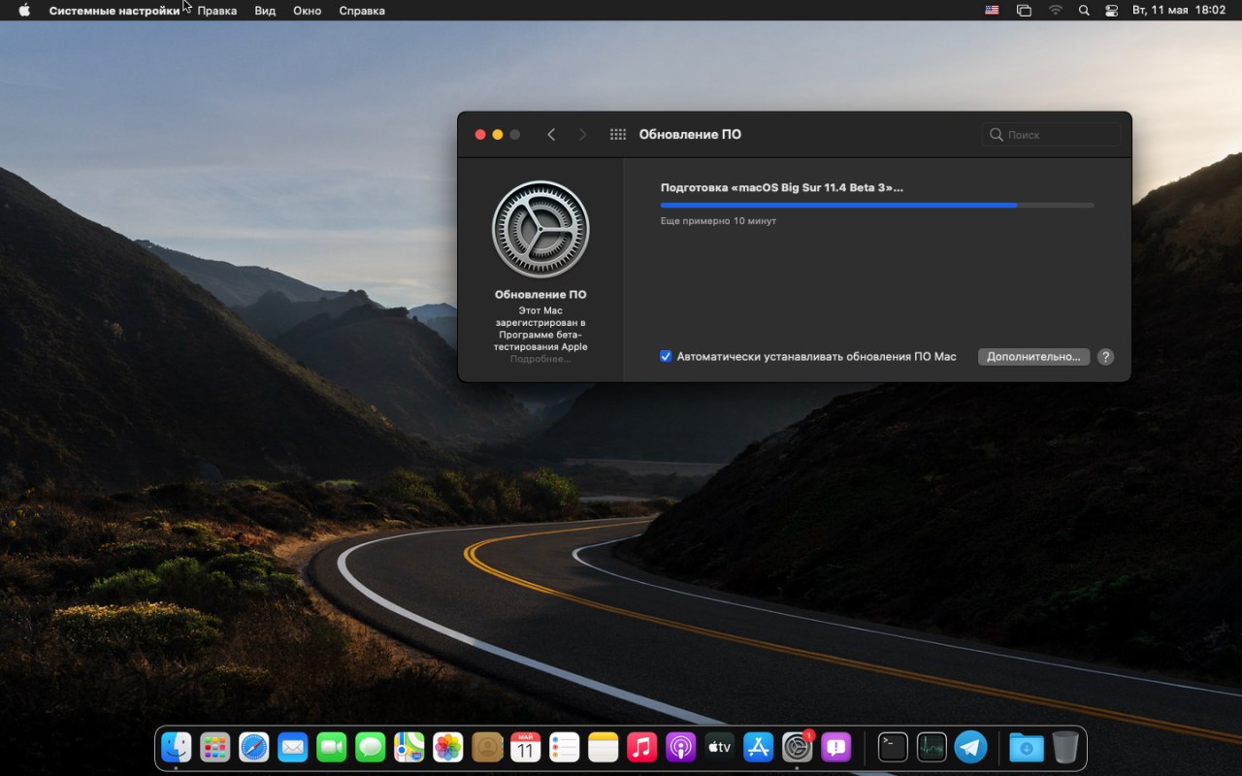Click the Обновление ПО window title

point(690,135)
